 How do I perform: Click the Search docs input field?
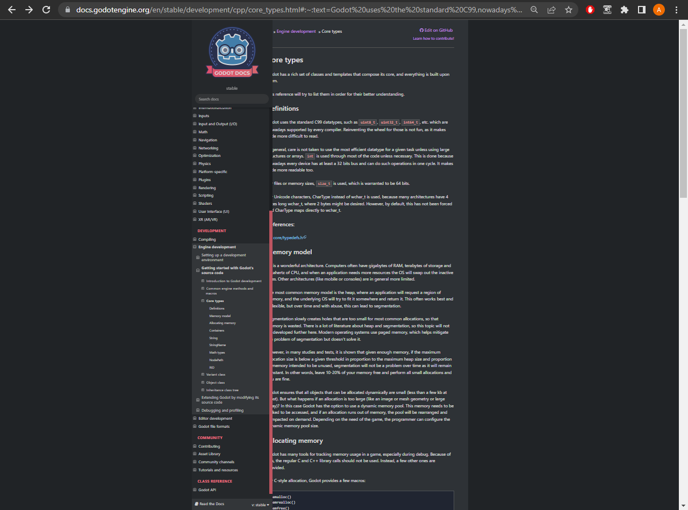click(232, 99)
